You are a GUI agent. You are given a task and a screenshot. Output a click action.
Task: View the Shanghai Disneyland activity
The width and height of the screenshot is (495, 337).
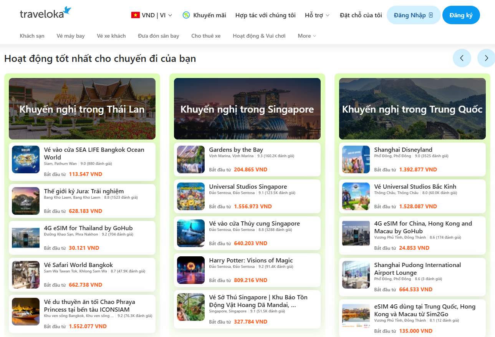pos(412,159)
